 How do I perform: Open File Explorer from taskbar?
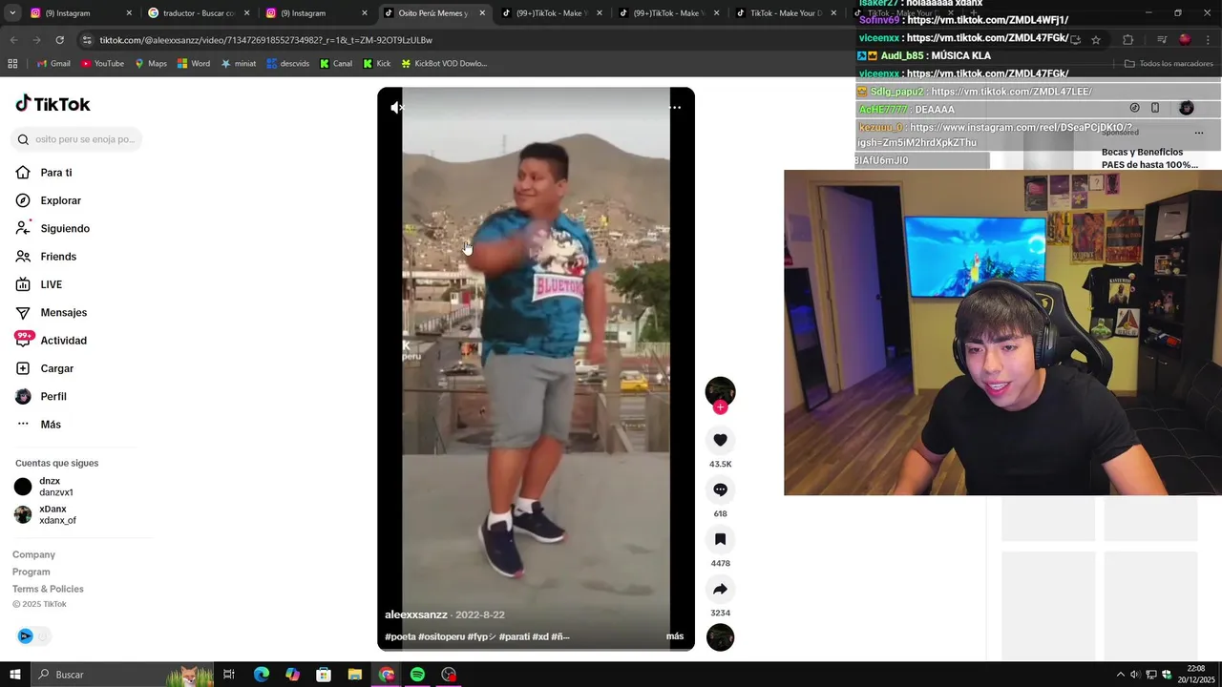tap(354, 675)
